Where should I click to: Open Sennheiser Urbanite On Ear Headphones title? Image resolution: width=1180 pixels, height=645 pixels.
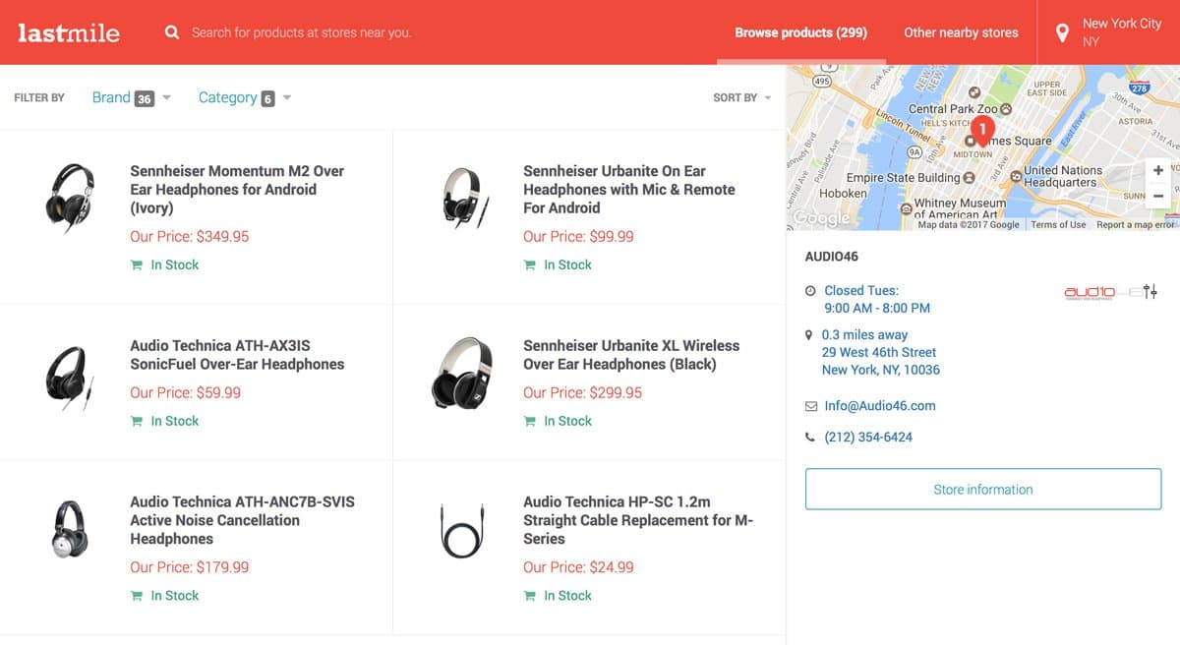click(629, 189)
